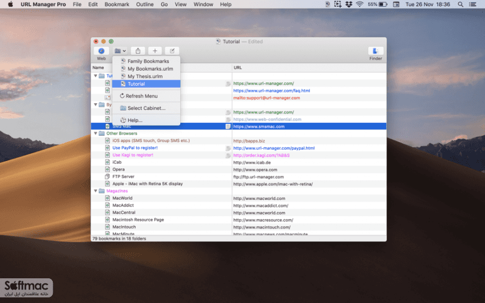Open My Thesis.urlm from the menu
Viewport: 485px width, 303px height.
(146, 76)
